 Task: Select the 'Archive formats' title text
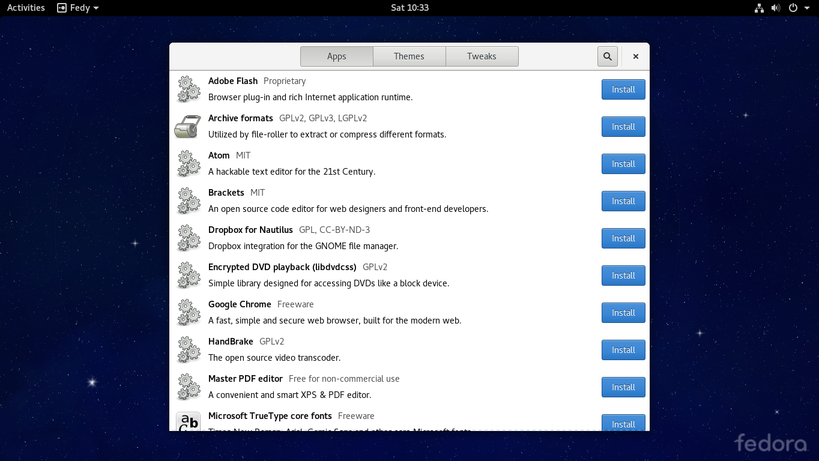pyautogui.click(x=241, y=118)
